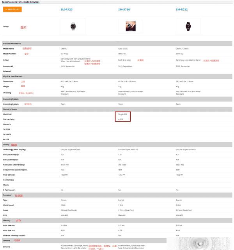This screenshot has width=234, height=250.
Task: Open the SM-R730 device heading link
Action: [x=124, y=10]
